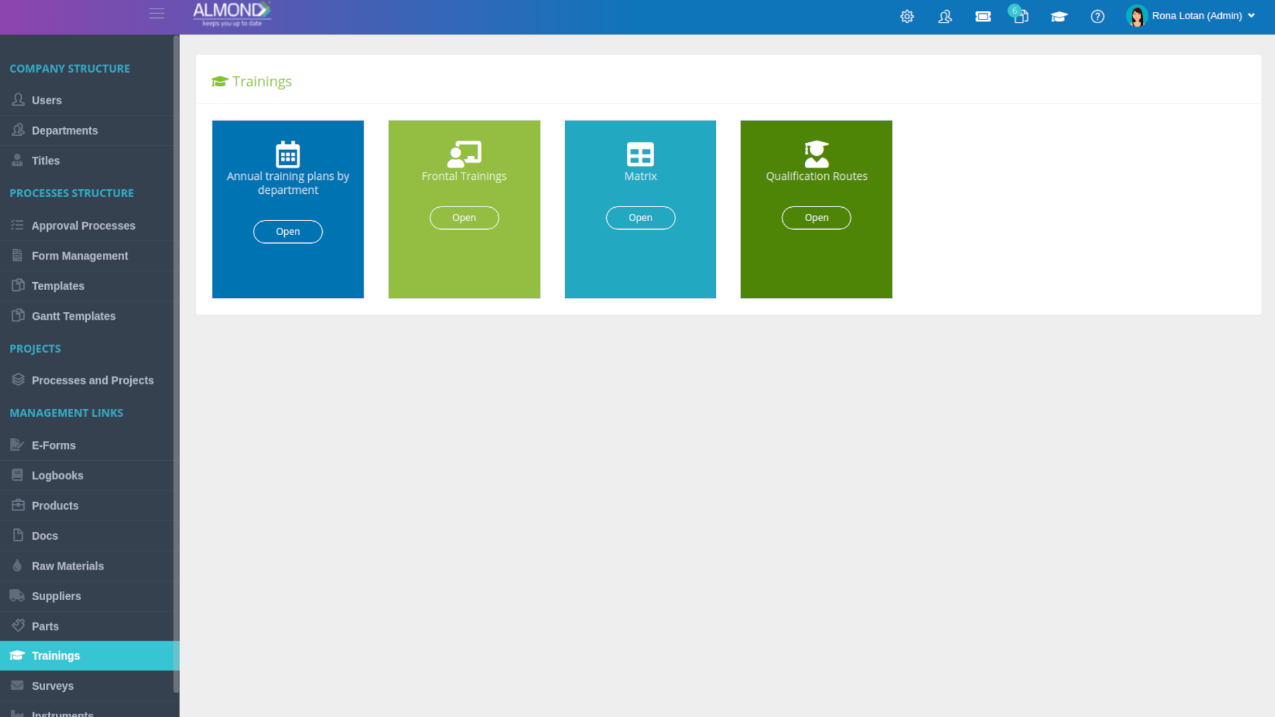Go to Gantt Templates
Viewport: 1275px width, 717px height.
click(x=86, y=316)
